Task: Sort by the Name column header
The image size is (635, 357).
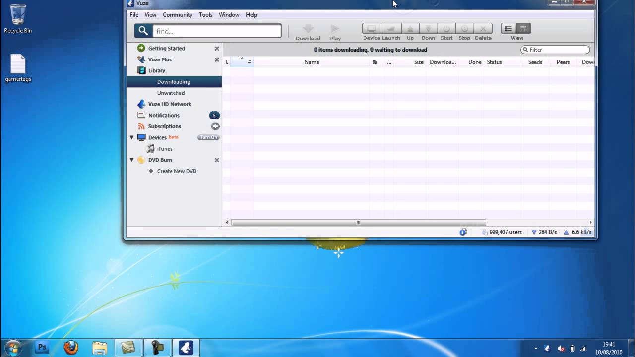Action: coord(312,62)
